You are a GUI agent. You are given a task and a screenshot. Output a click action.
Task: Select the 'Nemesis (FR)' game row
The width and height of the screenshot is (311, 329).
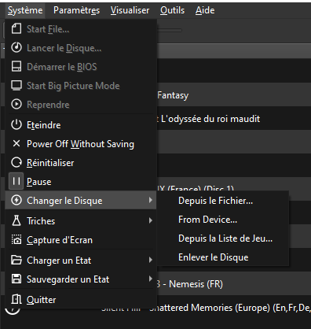(234, 284)
